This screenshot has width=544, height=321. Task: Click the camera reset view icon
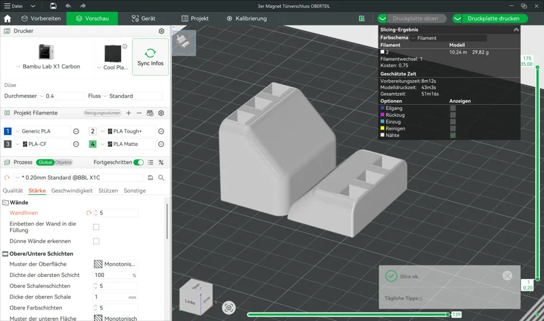(x=229, y=307)
